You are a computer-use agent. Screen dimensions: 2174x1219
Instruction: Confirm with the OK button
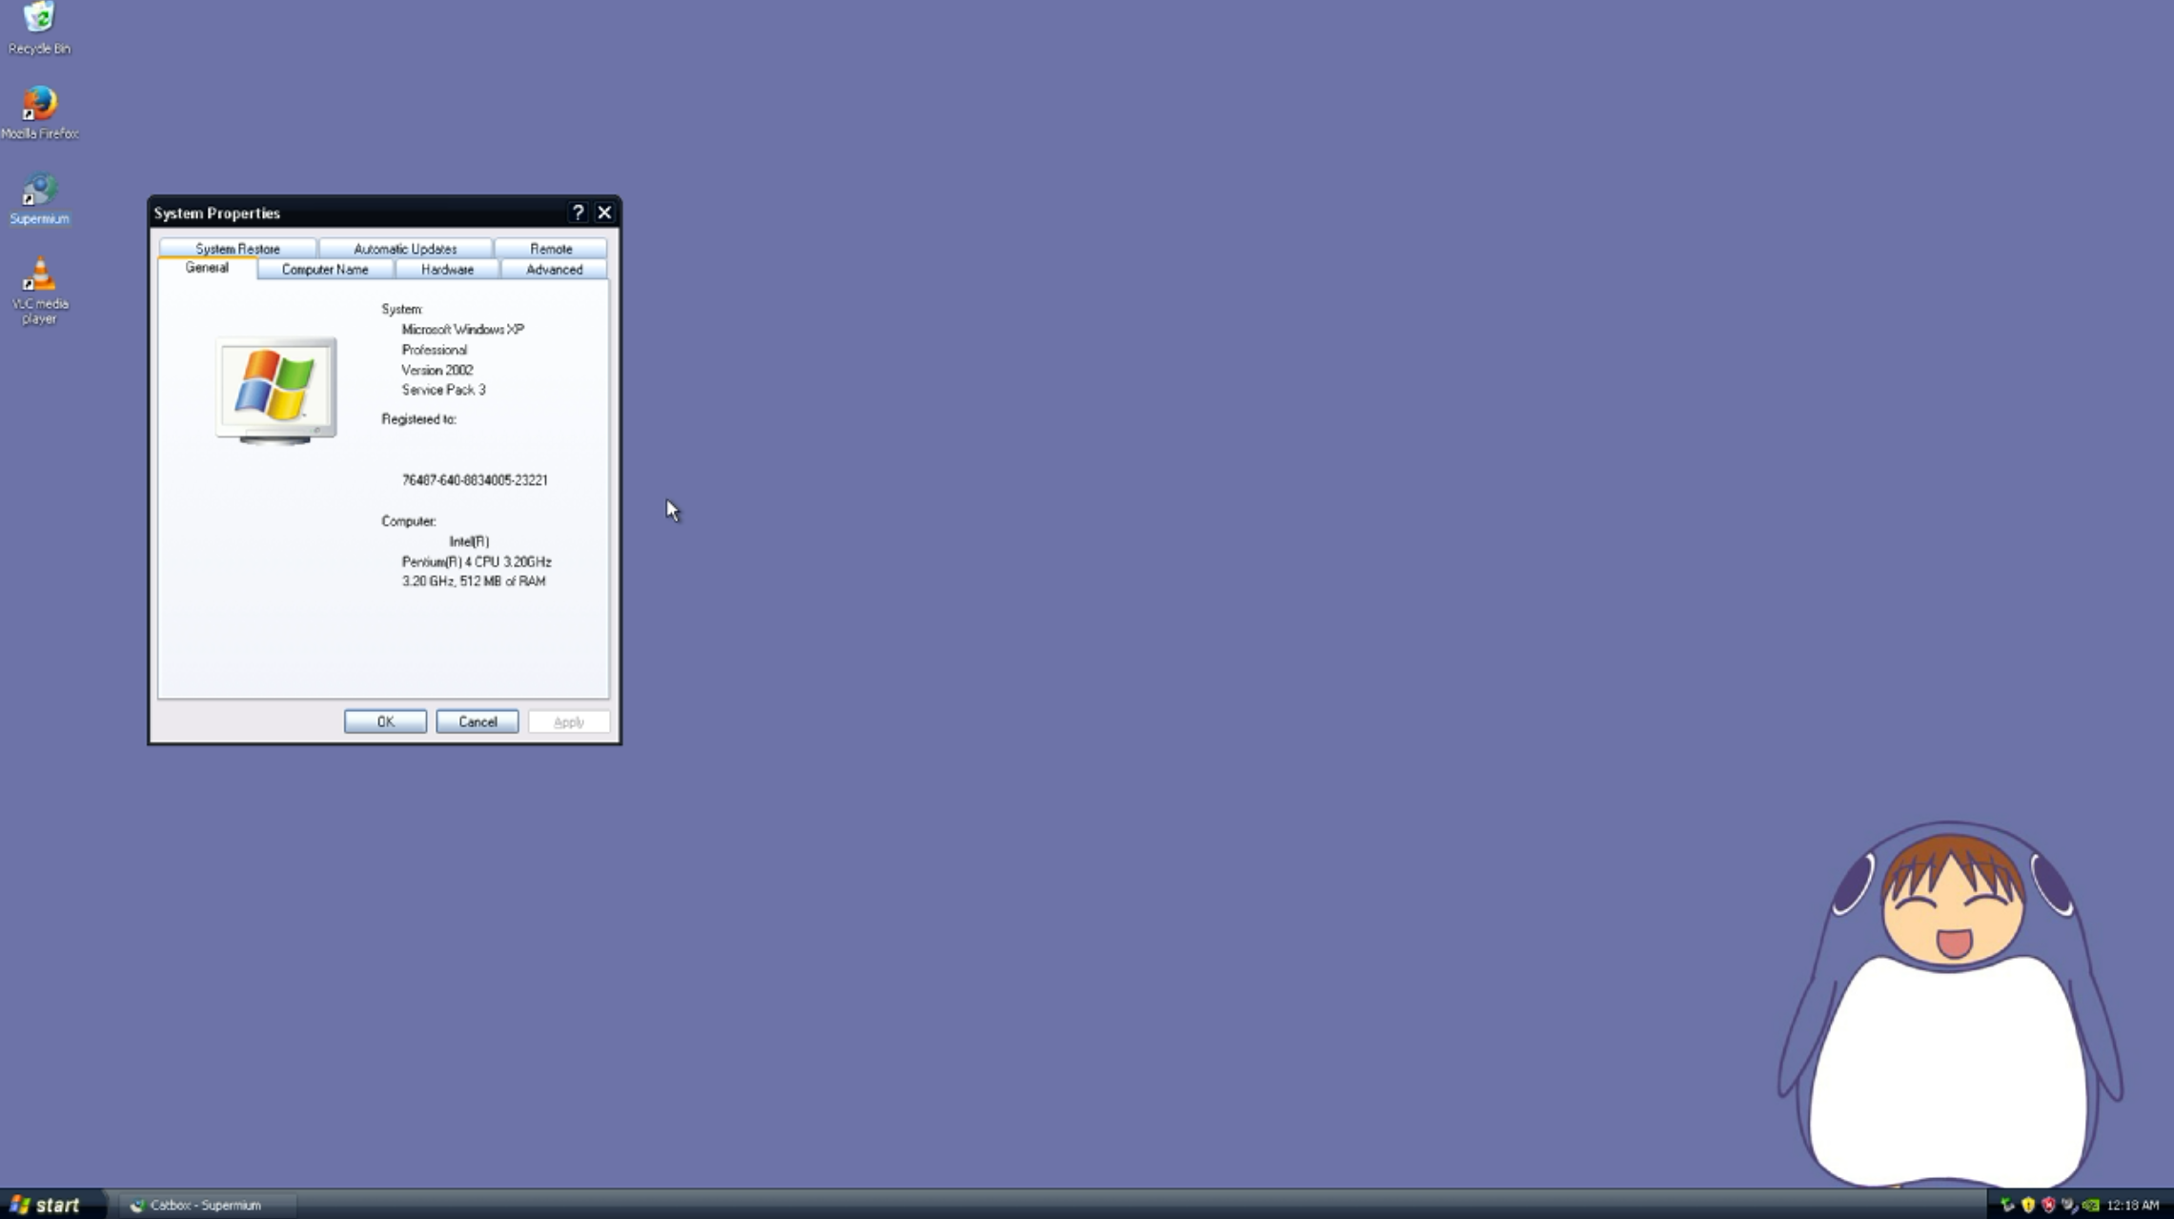tap(385, 721)
